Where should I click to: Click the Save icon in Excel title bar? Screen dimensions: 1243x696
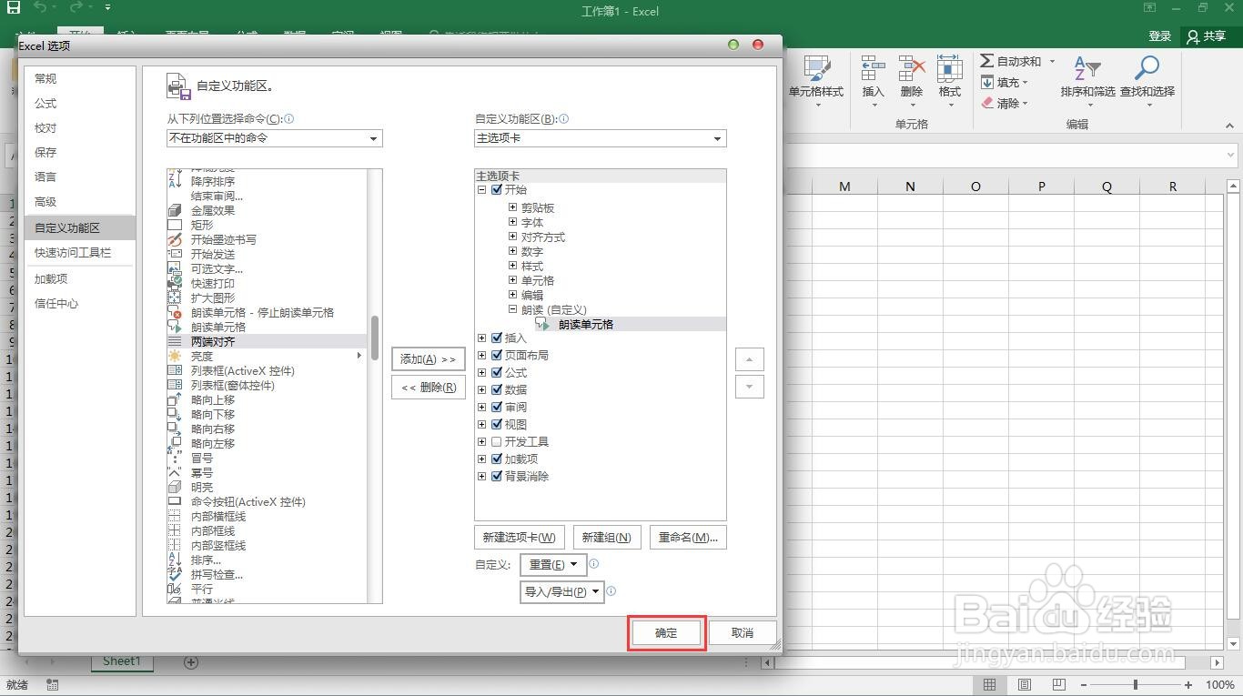pos(14,8)
